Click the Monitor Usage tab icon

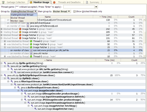point(31,2)
